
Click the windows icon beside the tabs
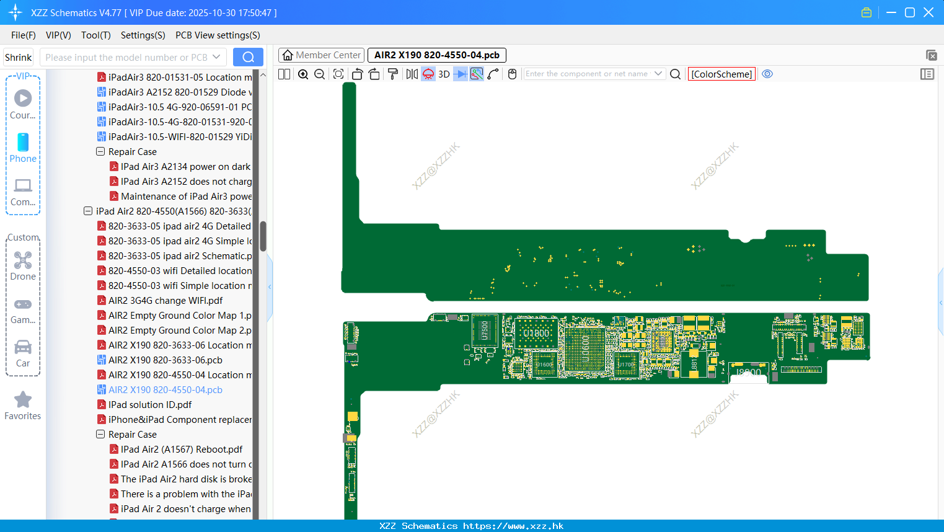(931, 55)
